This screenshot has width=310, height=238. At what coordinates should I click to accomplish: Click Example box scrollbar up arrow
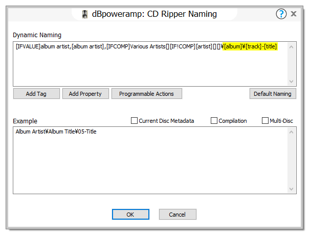291,132
